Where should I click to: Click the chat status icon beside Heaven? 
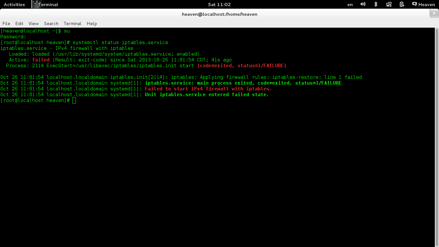(415, 4)
